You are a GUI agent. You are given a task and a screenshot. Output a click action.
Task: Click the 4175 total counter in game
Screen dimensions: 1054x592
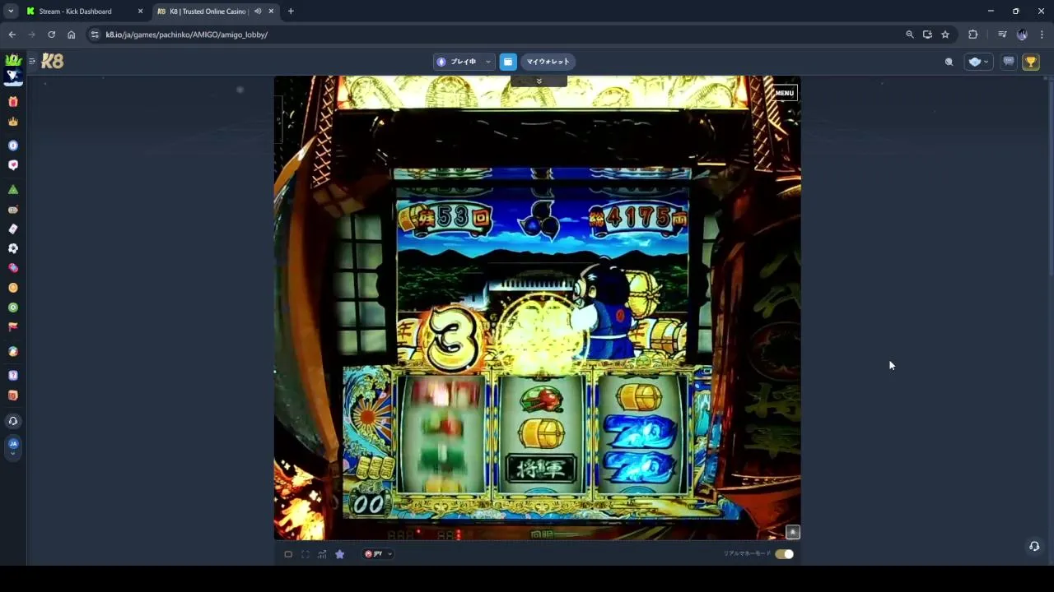[x=638, y=218]
